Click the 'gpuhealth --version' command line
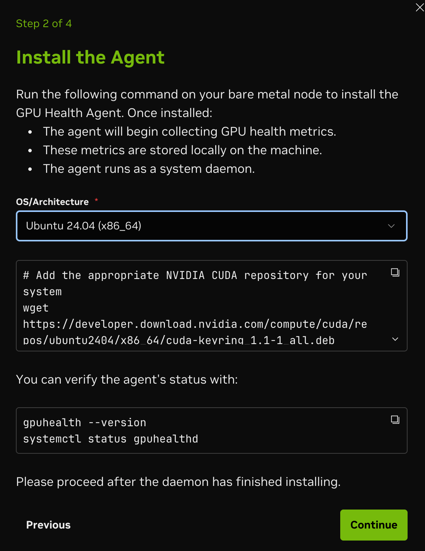This screenshot has width=425, height=551. [x=85, y=423]
